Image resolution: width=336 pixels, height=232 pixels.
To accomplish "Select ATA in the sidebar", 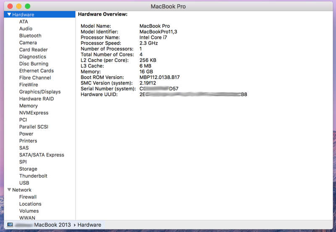I will tap(24, 22).
